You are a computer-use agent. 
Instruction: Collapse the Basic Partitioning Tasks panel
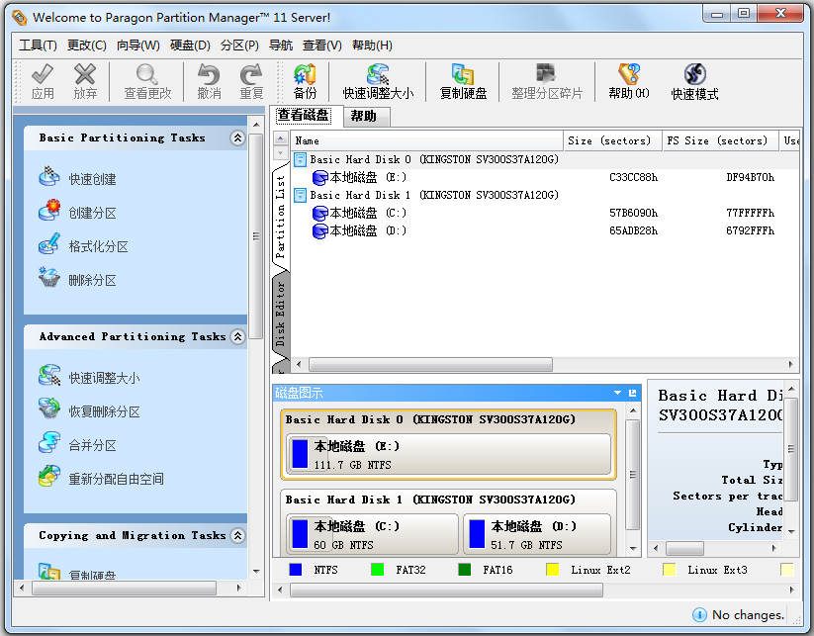(x=237, y=137)
